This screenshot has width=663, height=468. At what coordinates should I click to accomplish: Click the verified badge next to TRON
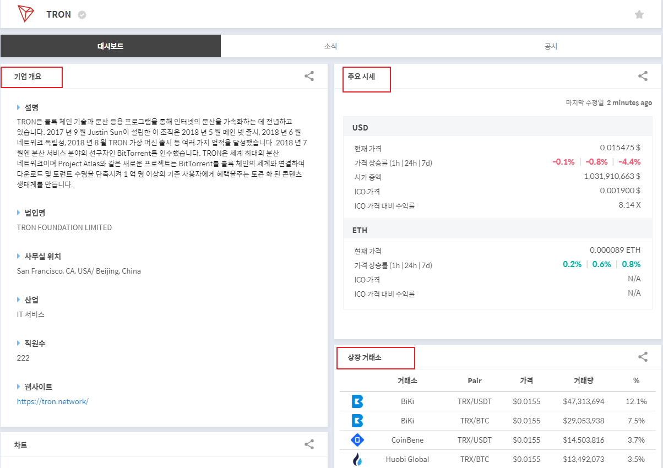click(82, 15)
